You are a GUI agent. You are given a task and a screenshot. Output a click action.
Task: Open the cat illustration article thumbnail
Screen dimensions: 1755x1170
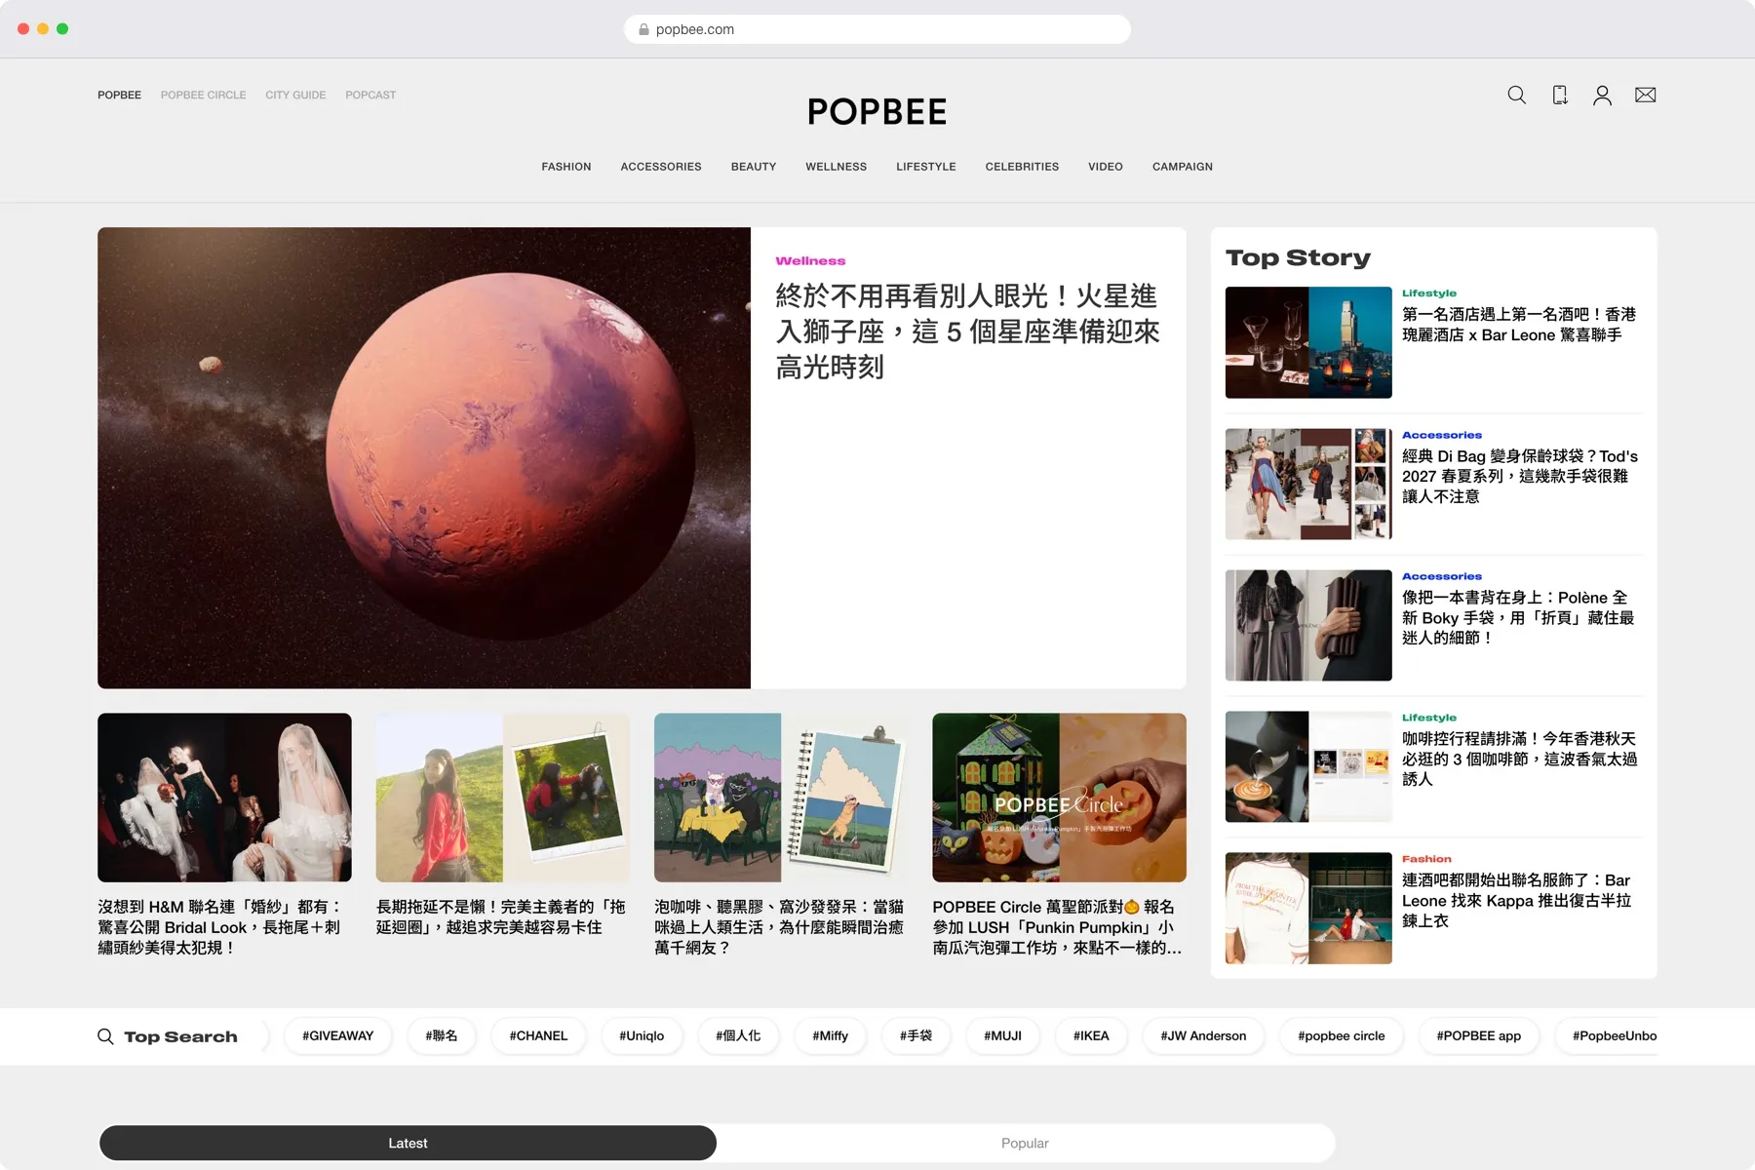[x=781, y=798]
